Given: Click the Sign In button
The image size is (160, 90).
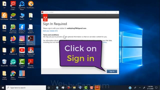Looking at the screenshot, I should (112, 71).
